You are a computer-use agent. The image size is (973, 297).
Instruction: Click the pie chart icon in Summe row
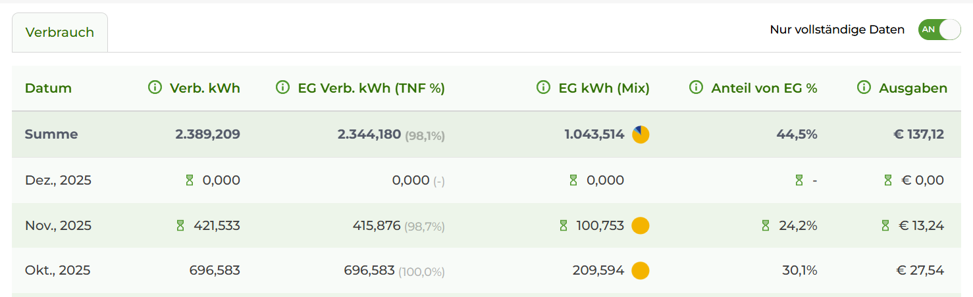coord(641,135)
